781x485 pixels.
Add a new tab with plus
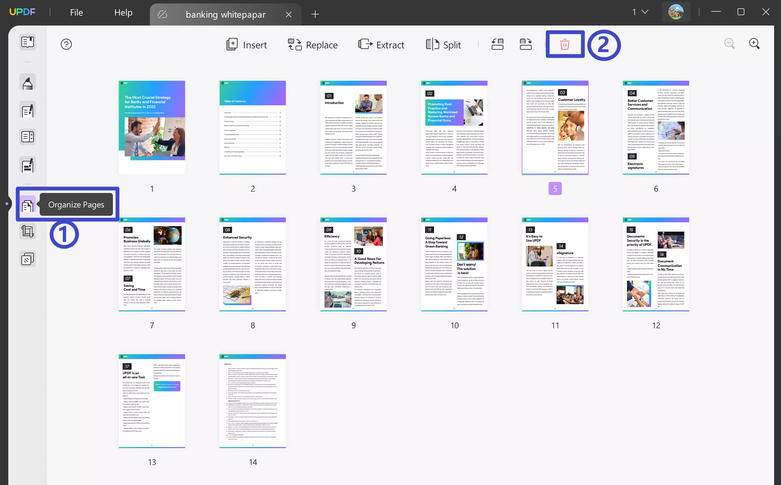(x=315, y=14)
